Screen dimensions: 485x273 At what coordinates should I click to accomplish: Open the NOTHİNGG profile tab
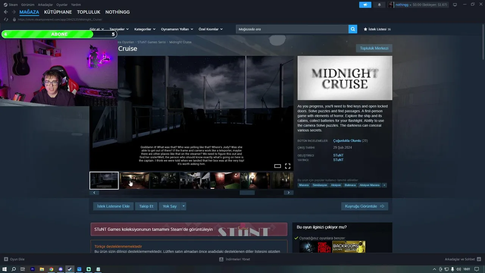pos(117,12)
